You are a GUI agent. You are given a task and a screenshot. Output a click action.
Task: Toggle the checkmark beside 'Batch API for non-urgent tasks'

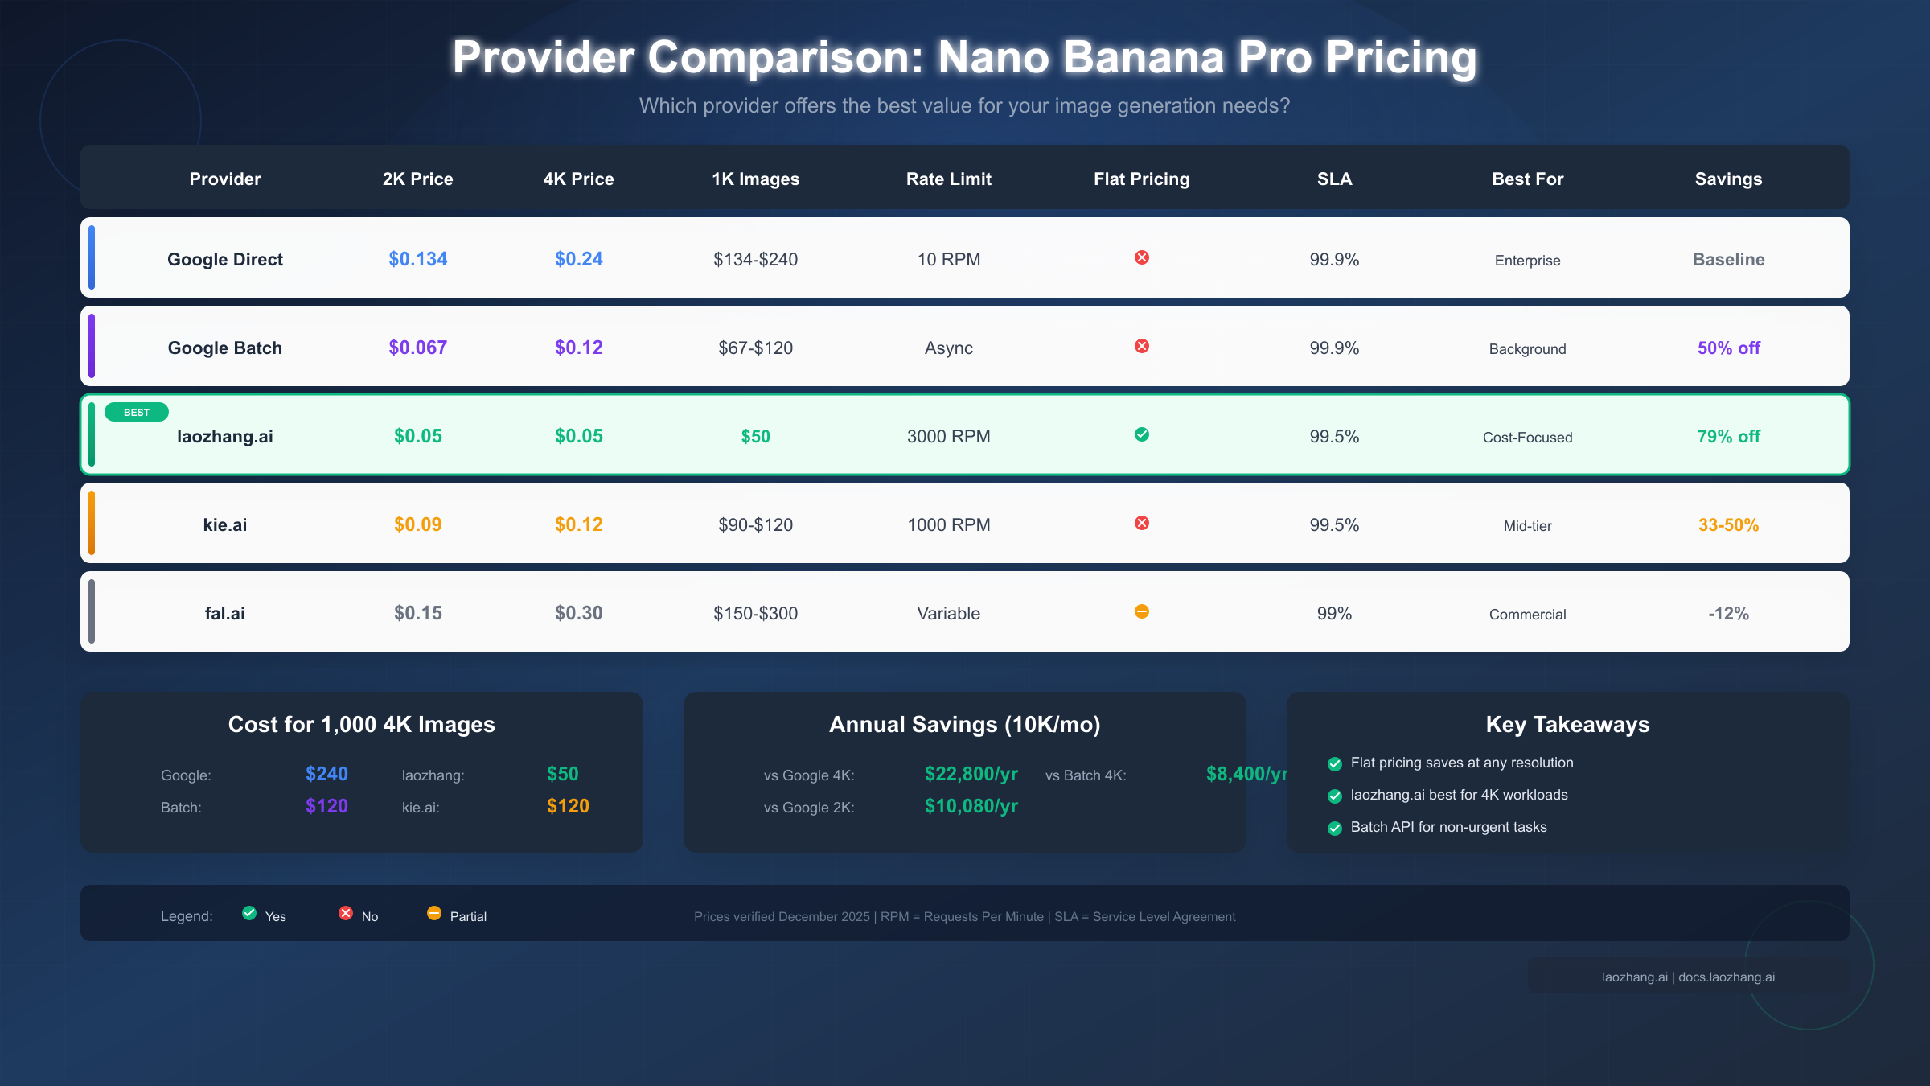(x=1335, y=827)
